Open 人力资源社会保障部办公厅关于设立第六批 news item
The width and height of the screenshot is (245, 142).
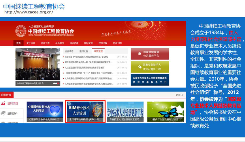pos(89,78)
